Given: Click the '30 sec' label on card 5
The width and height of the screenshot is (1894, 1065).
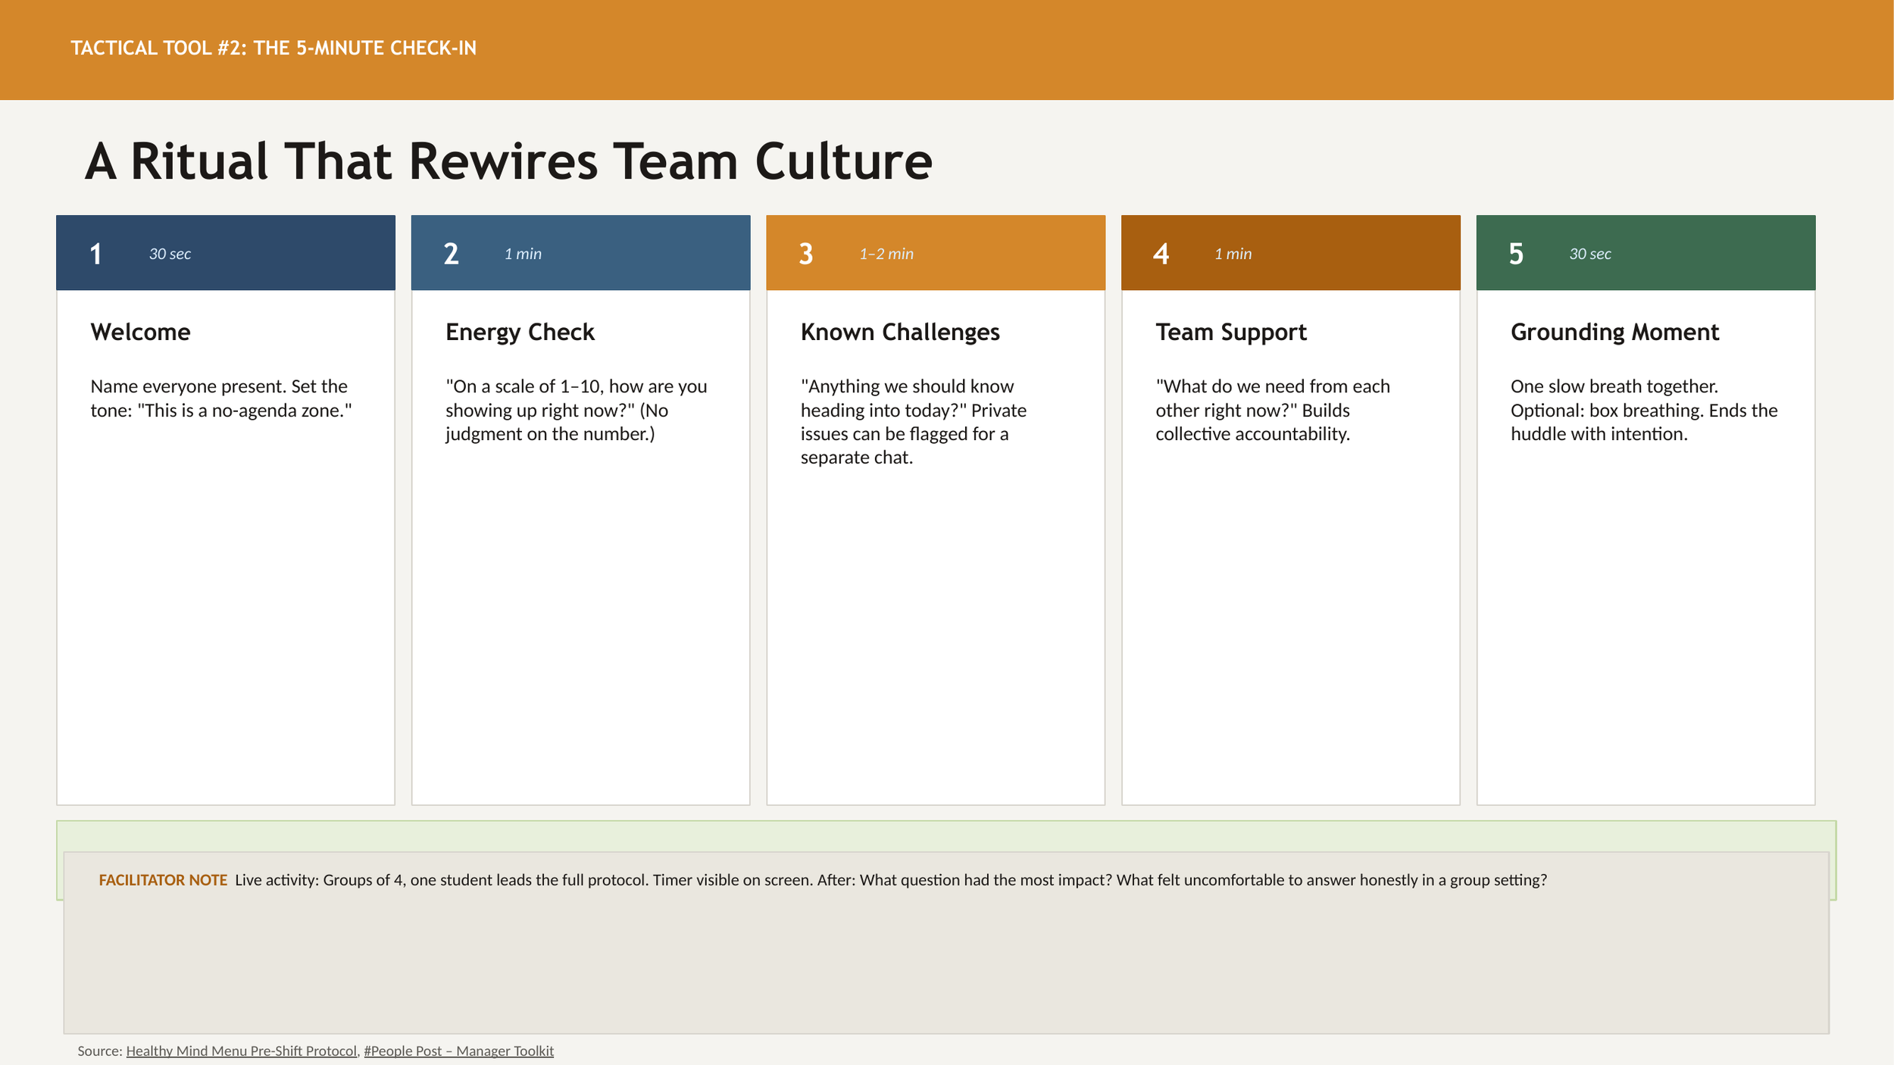Looking at the screenshot, I should 1589,254.
